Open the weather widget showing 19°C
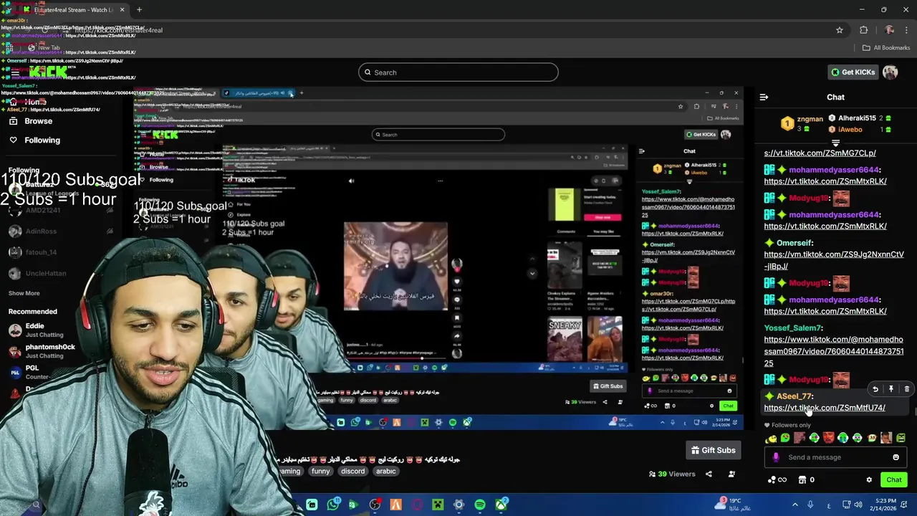 click(731, 505)
